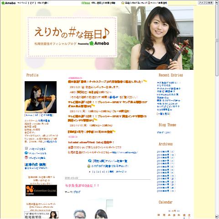Open the ピグの部屋 link under the profile photo
This screenshot has width=219, height=219.
click(x=46, y=115)
